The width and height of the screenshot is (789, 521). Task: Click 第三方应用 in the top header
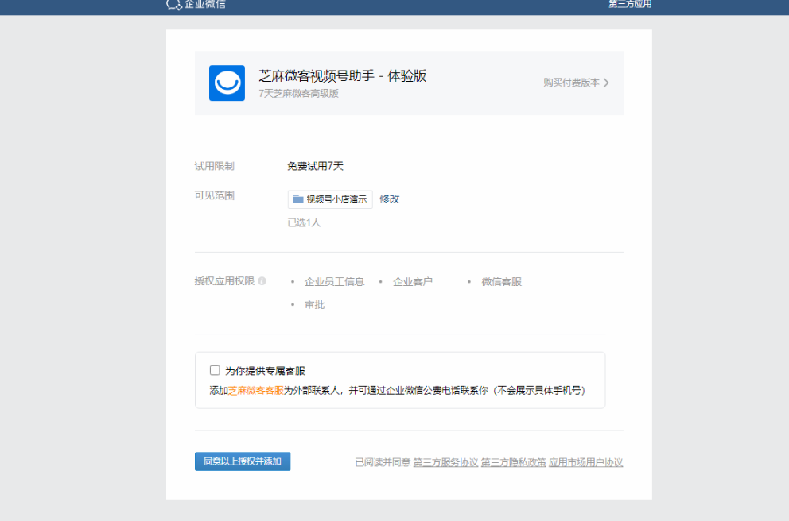point(630,4)
